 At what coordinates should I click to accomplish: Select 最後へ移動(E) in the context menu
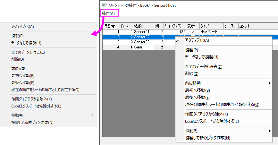(197, 98)
